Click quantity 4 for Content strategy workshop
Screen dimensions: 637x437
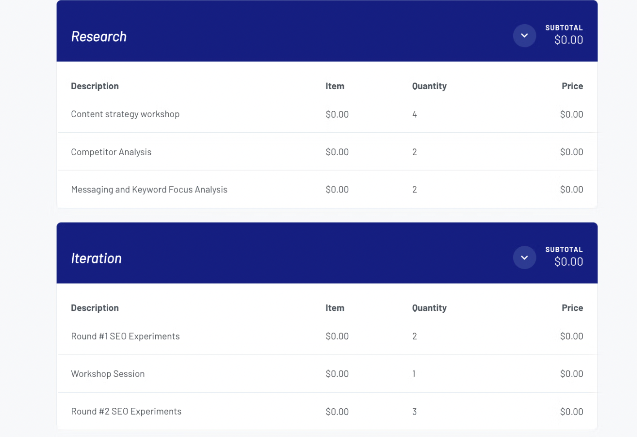pos(414,114)
